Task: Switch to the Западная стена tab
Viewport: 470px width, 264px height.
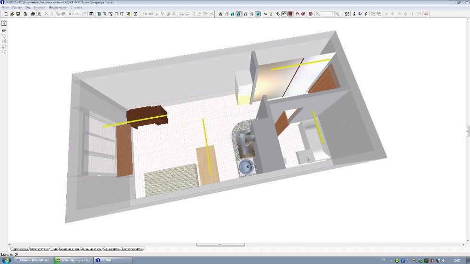Action: 92,249
